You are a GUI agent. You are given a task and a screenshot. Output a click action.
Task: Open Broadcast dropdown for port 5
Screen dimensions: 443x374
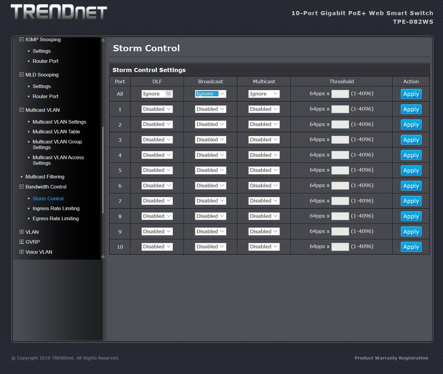point(211,170)
